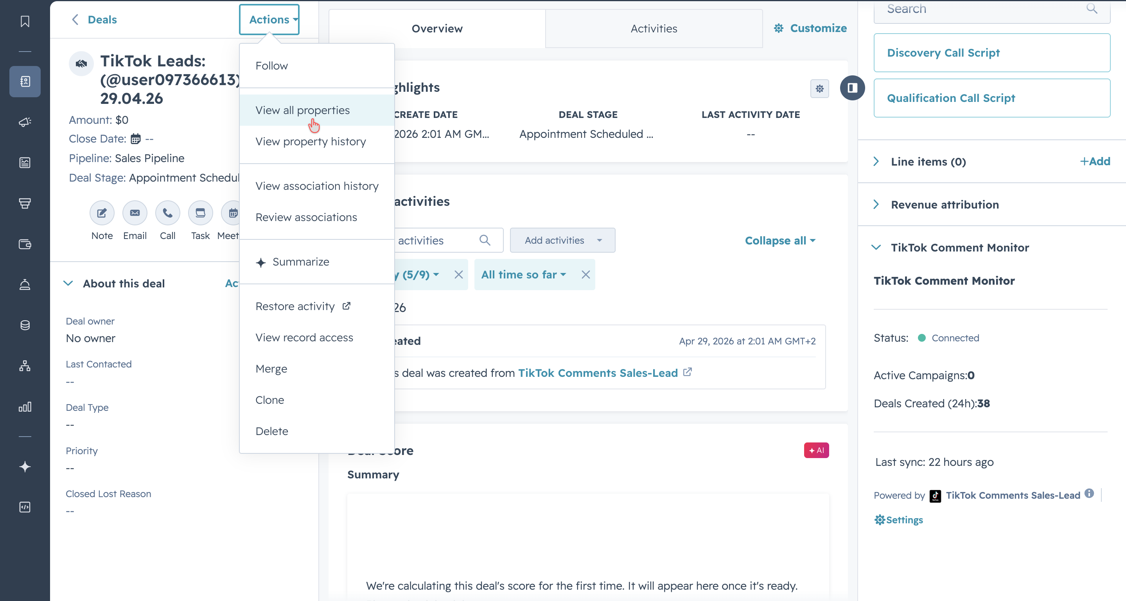Click the handshake deal icon beside the title

pyautogui.click(x=81, y=64)
